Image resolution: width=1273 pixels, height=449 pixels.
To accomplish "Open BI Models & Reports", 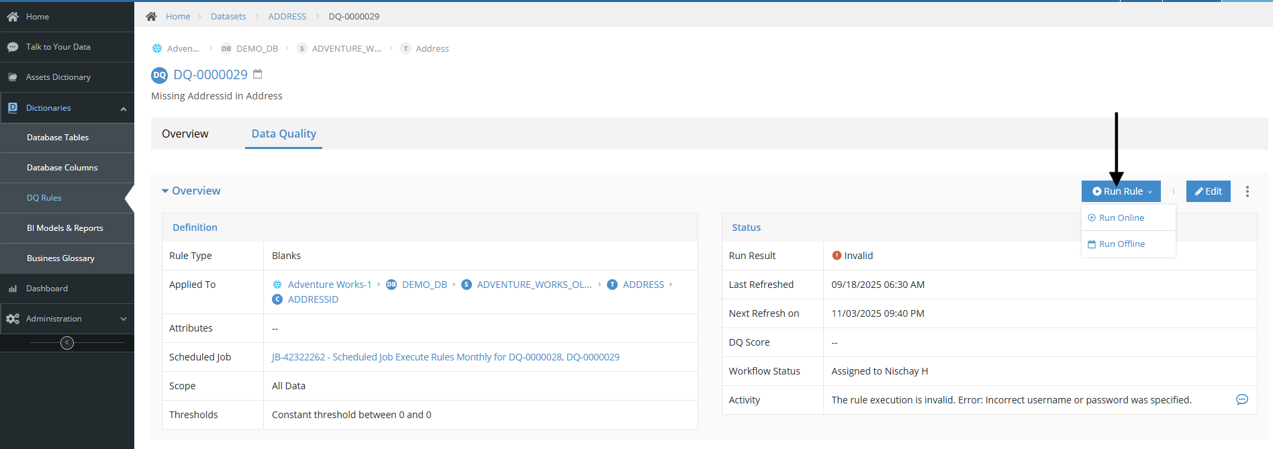I will tap(67, 228).
